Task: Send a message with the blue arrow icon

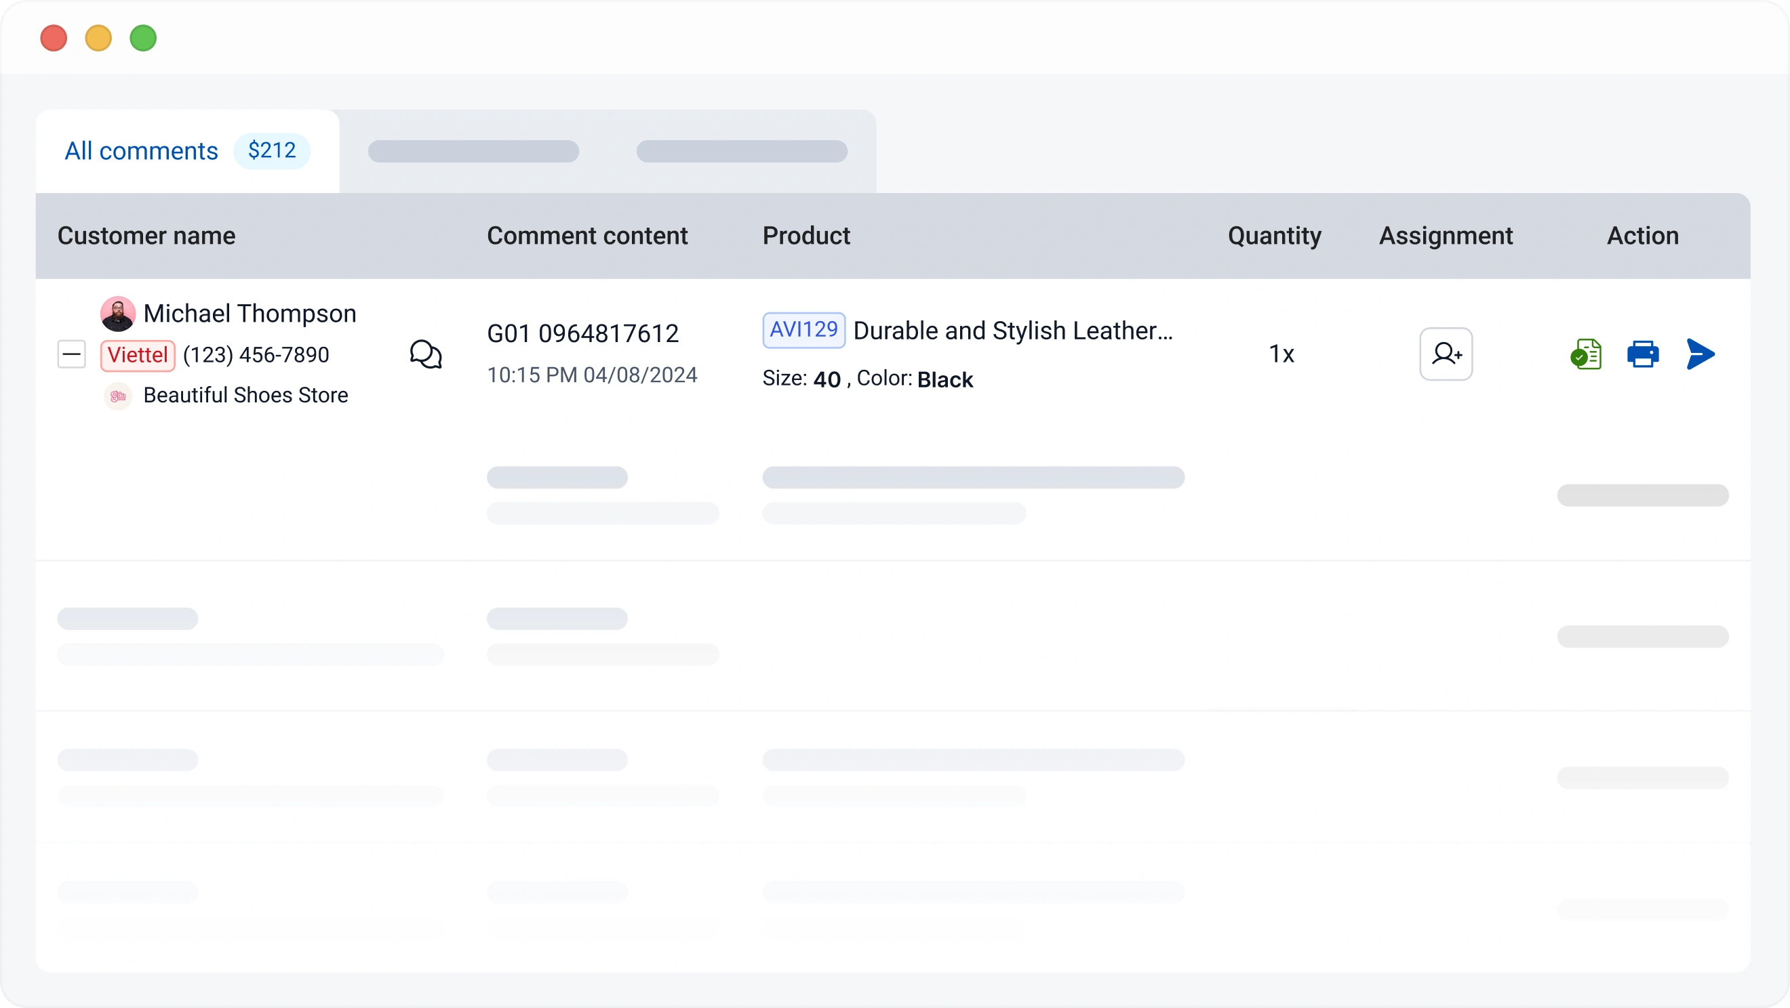Action: tap(1700, 354)
